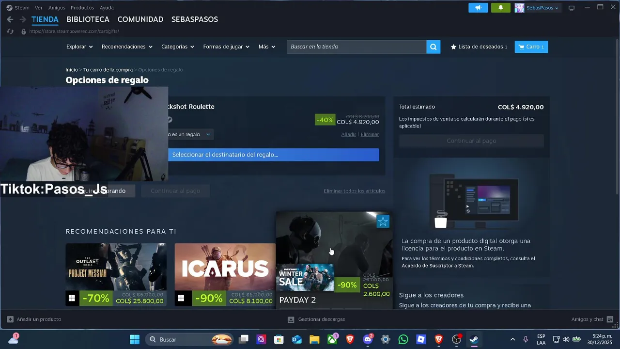Open WhatsApp from the taskbar

coord(403,339)
